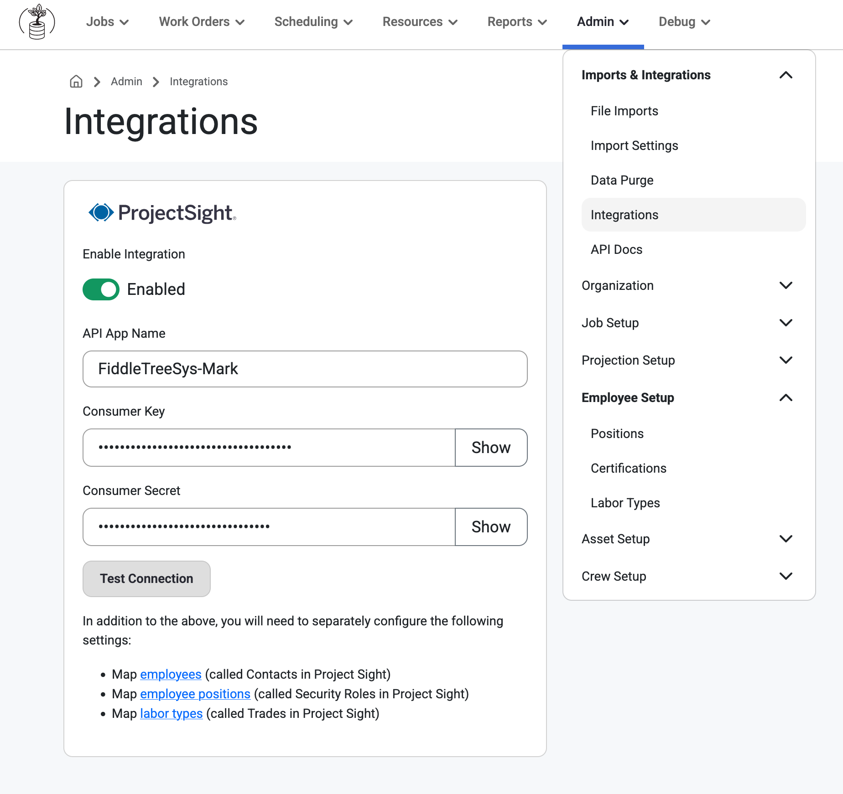Select File Imports from Admin menu
The height and width of the screenshot is (794, 843).
693,111
